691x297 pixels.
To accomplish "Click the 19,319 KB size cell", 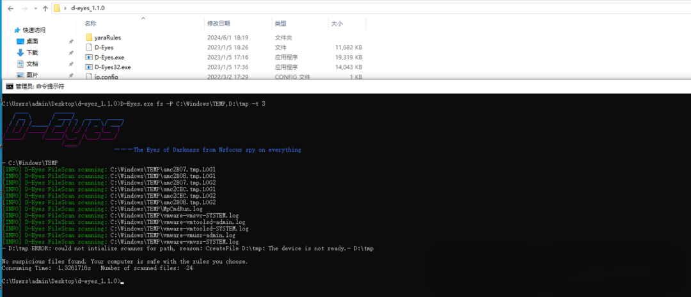I will (349, 57).
